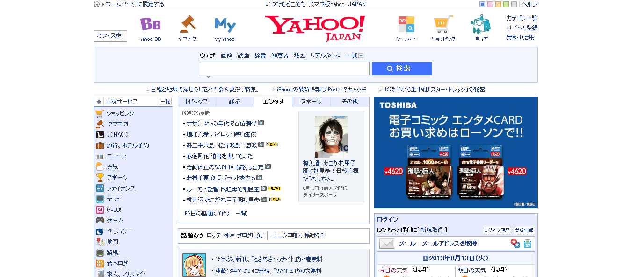631x277 pixels.
Task: Switch to the スポーツ news tab
Action: pos(311,102)
